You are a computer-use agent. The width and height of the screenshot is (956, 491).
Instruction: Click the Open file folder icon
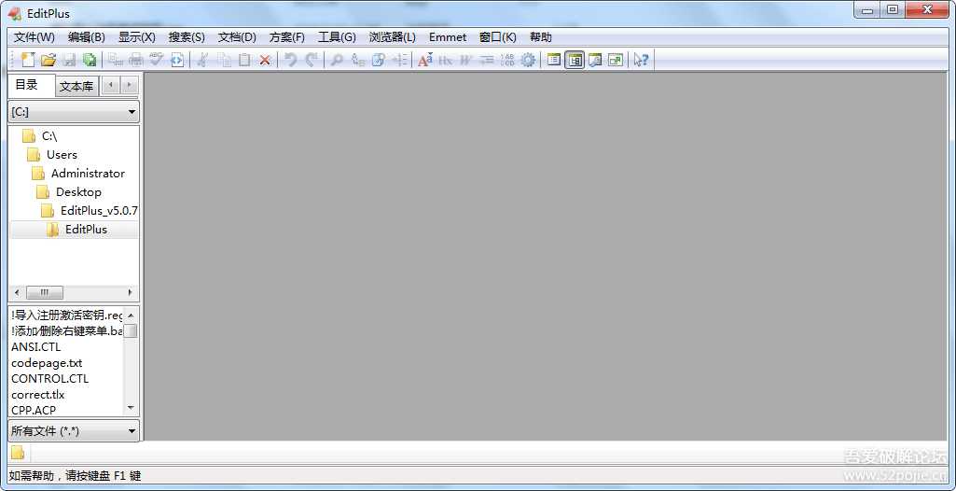click(x=48, y=59)
